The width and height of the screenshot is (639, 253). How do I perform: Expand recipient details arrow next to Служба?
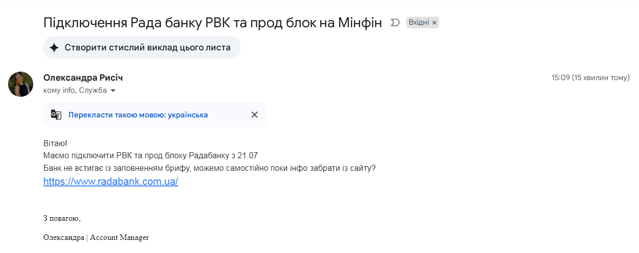coord(113,91)
